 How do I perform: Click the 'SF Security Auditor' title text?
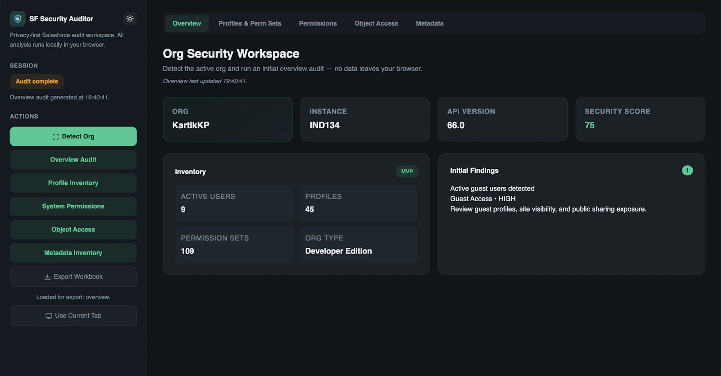pyautogui.click(x=61, y=19)
